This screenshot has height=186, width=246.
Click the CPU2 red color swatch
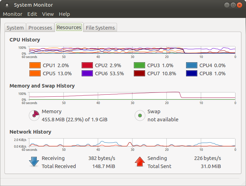pos(87,65)
